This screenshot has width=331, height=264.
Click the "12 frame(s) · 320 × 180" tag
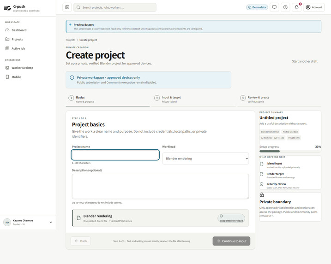(272, 138)
